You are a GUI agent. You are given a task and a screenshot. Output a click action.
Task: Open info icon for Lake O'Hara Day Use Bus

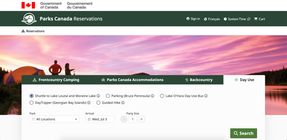206,96
